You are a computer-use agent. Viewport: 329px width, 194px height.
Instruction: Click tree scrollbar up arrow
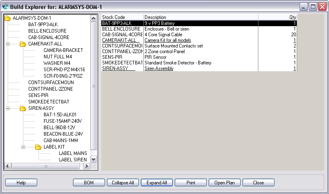94,19
